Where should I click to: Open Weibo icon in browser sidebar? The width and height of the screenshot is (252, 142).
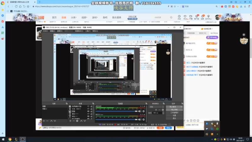pyautogui.click(x=3, y=39)
